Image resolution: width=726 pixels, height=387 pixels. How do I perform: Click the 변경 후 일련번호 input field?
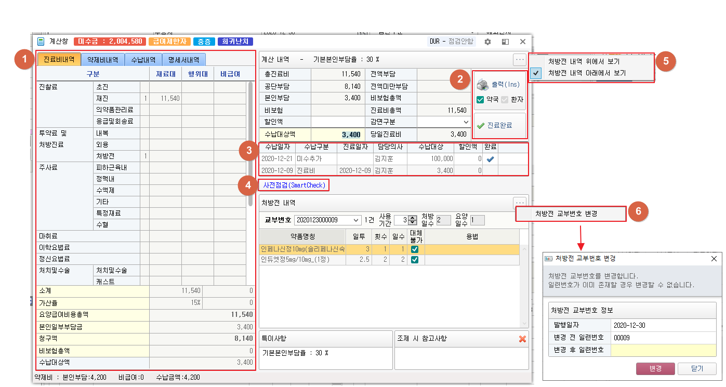[663, 350]
